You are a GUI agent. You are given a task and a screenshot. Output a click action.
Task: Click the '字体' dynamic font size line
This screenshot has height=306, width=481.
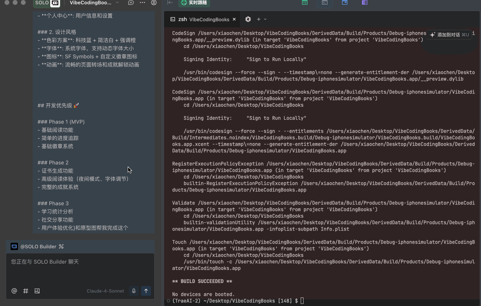click(86, 49)
